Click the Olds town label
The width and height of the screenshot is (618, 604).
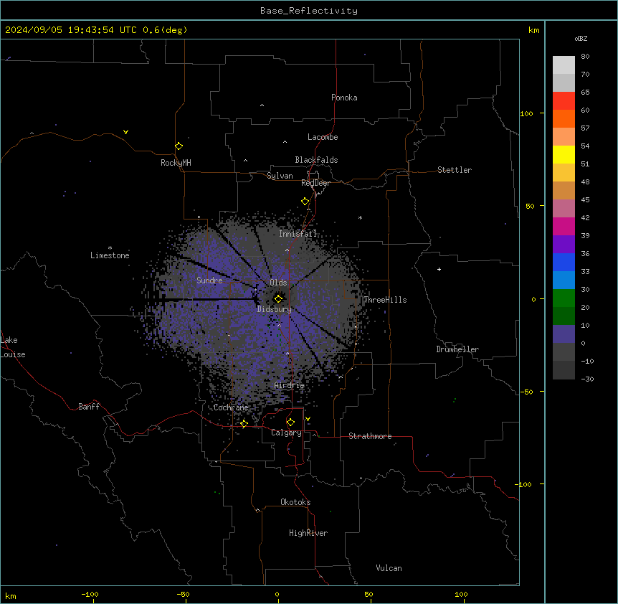click(x=278, y=283)
